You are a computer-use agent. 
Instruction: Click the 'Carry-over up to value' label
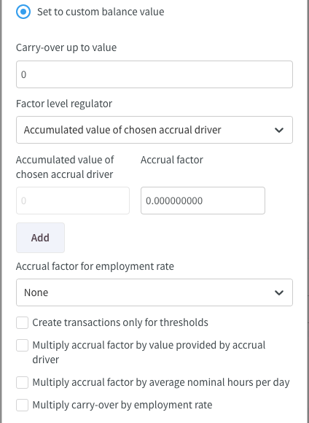coord(66,47)
